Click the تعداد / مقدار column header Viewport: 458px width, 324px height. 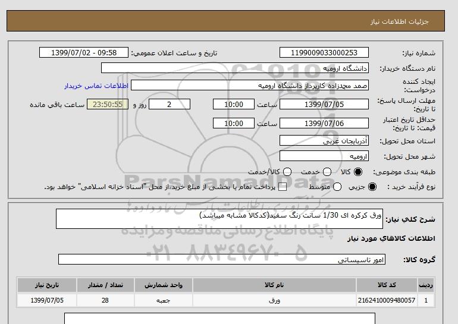point(105,285)
